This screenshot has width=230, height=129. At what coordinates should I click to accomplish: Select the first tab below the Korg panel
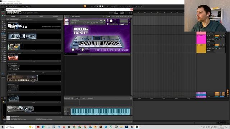click(x=71, y=54)
